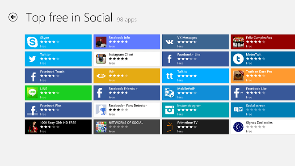Open the Facebook Touch app tile
This screenshot has height=166, width=295.
58,76
